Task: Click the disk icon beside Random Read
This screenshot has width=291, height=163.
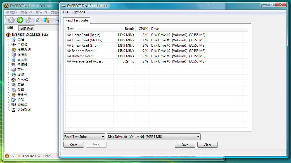Action: (69, 51)
